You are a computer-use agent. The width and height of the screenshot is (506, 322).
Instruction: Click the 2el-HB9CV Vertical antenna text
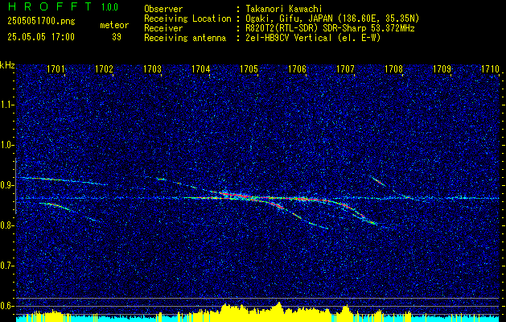pyautogui.click(x=313, y=38)
